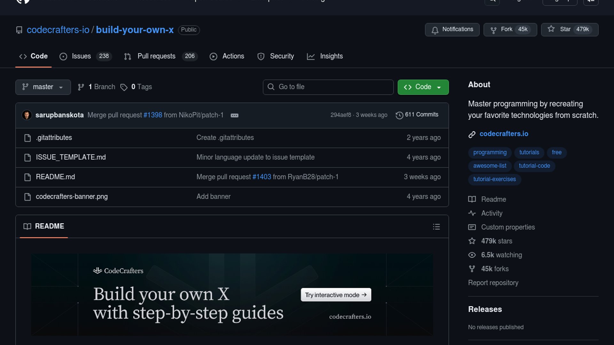Viewport: 614px width, 345px height.
Task: Open the master branch dropdown
Action: 43,87
